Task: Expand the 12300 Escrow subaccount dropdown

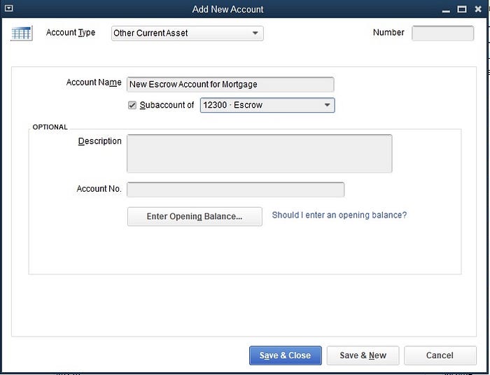Action: 267,105
